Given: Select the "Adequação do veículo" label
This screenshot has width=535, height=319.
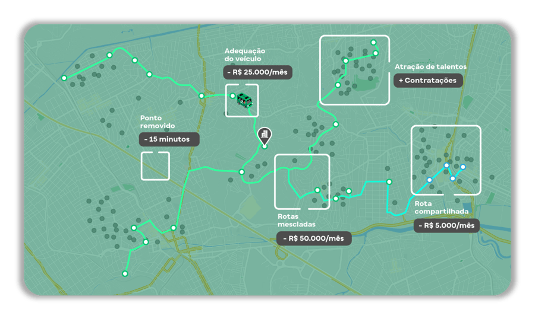Looking at the screenshot, I should 245,55.
